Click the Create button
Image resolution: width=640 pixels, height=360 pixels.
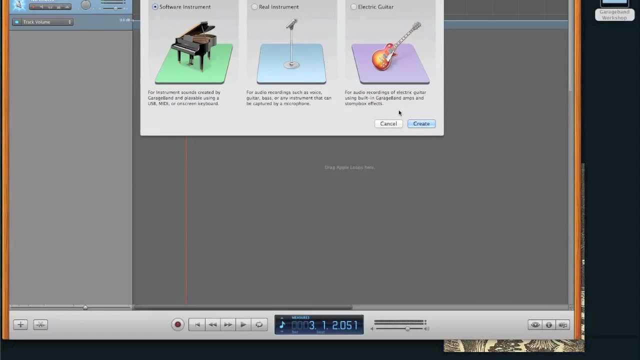click(x=421, y=123)
